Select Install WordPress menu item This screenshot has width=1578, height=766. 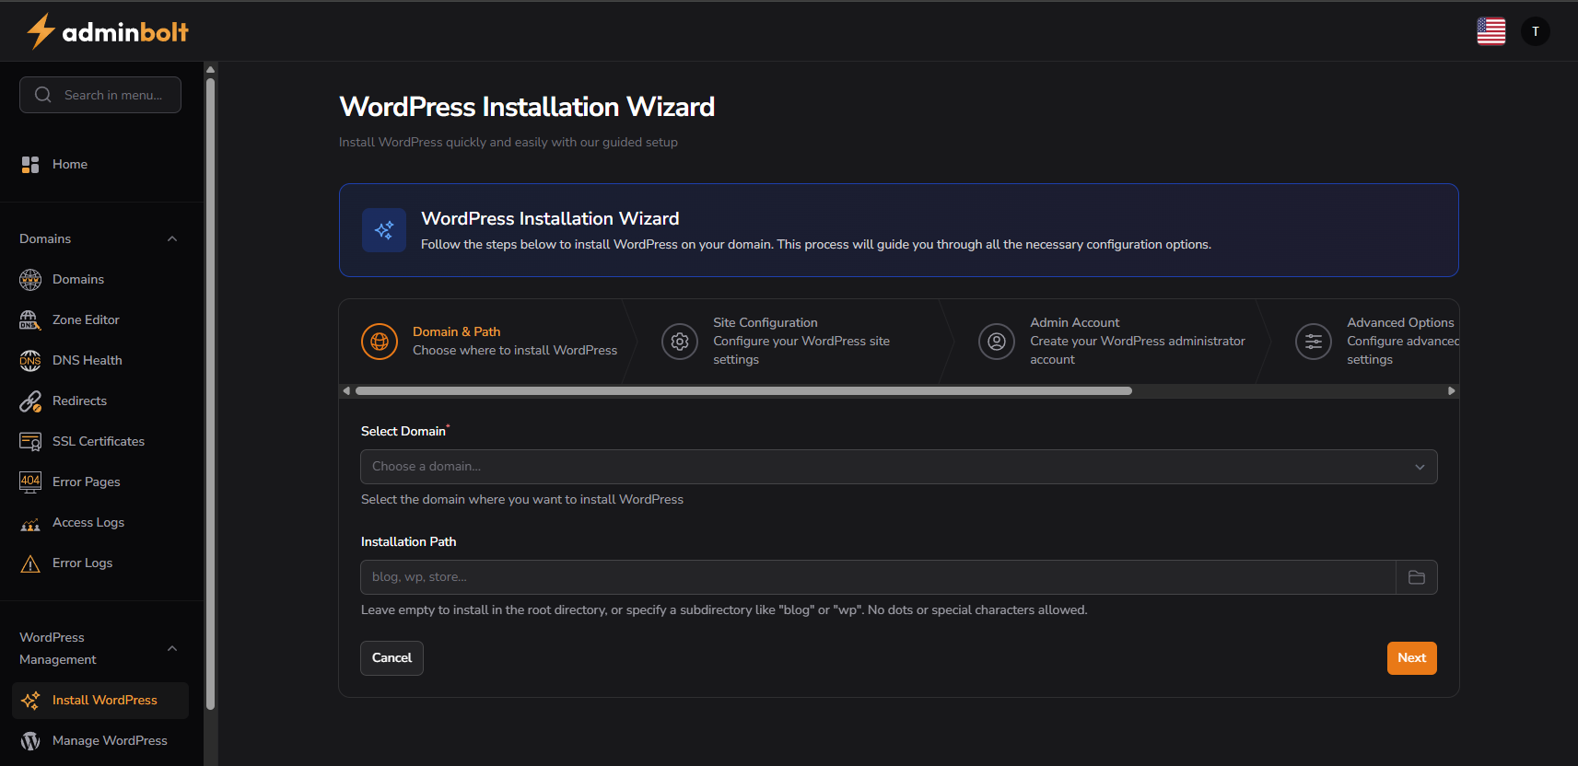tap(99, 700)
